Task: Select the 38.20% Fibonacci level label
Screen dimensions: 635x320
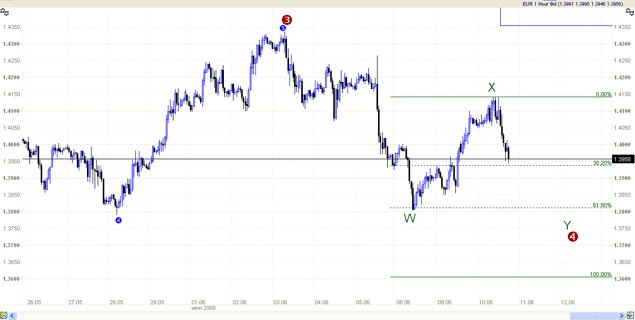Action: point(602,163)
